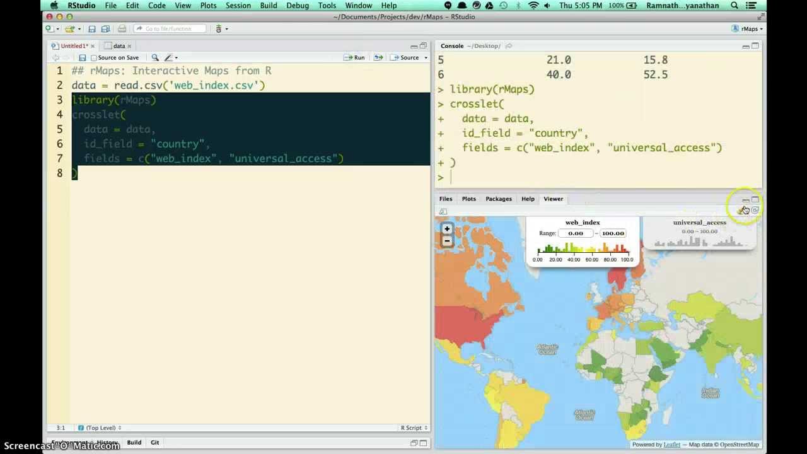The height and width of the screenshot is (454, 807).
Task: Show the viewer content in a new window
Action: coord(443,211)
